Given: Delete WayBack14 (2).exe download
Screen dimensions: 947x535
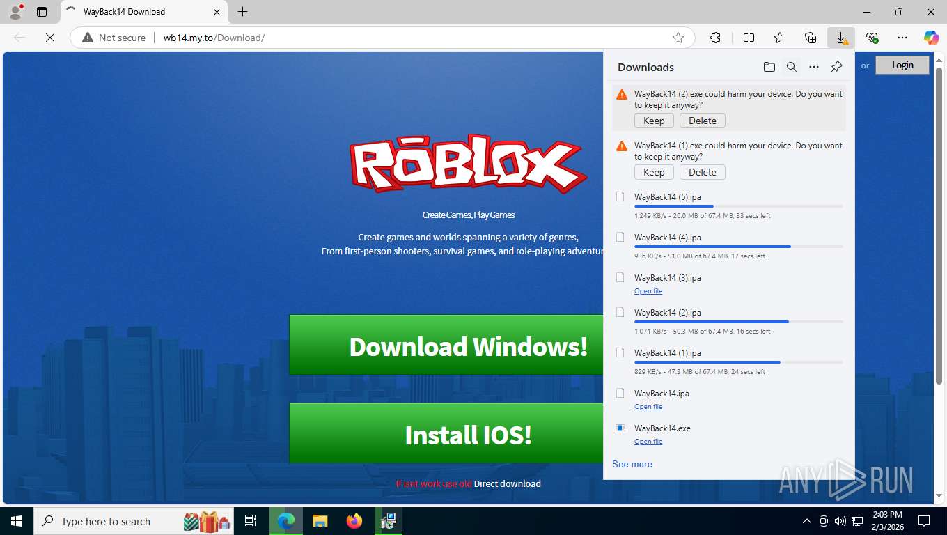Looking at the screenshot, I should (703, 121).
